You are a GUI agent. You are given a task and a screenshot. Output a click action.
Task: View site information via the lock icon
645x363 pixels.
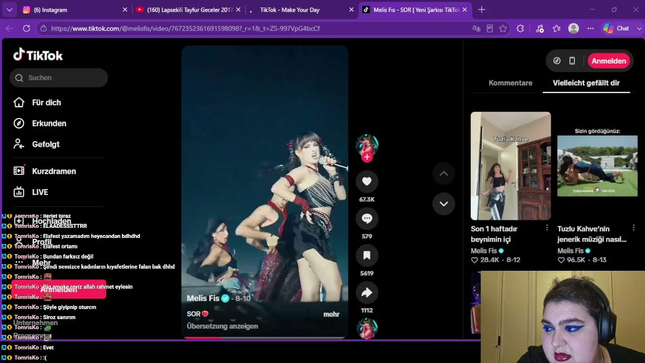coord(44,29)
